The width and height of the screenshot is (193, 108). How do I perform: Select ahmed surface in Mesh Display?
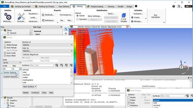(x=173, y=100)
